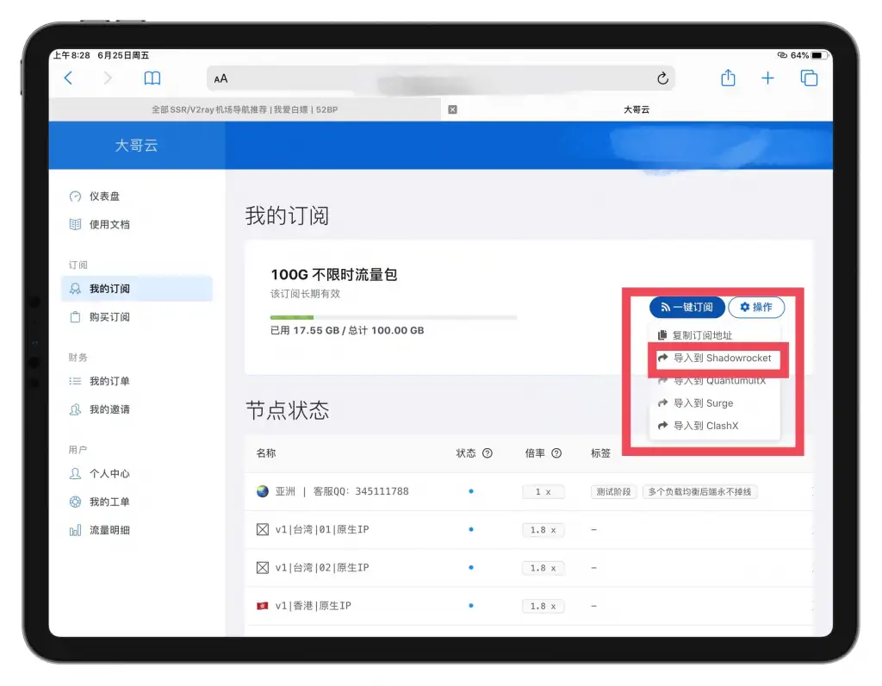Click the 已用 17.55 GB / 总计 100.00 GB text

click(347, 330)
